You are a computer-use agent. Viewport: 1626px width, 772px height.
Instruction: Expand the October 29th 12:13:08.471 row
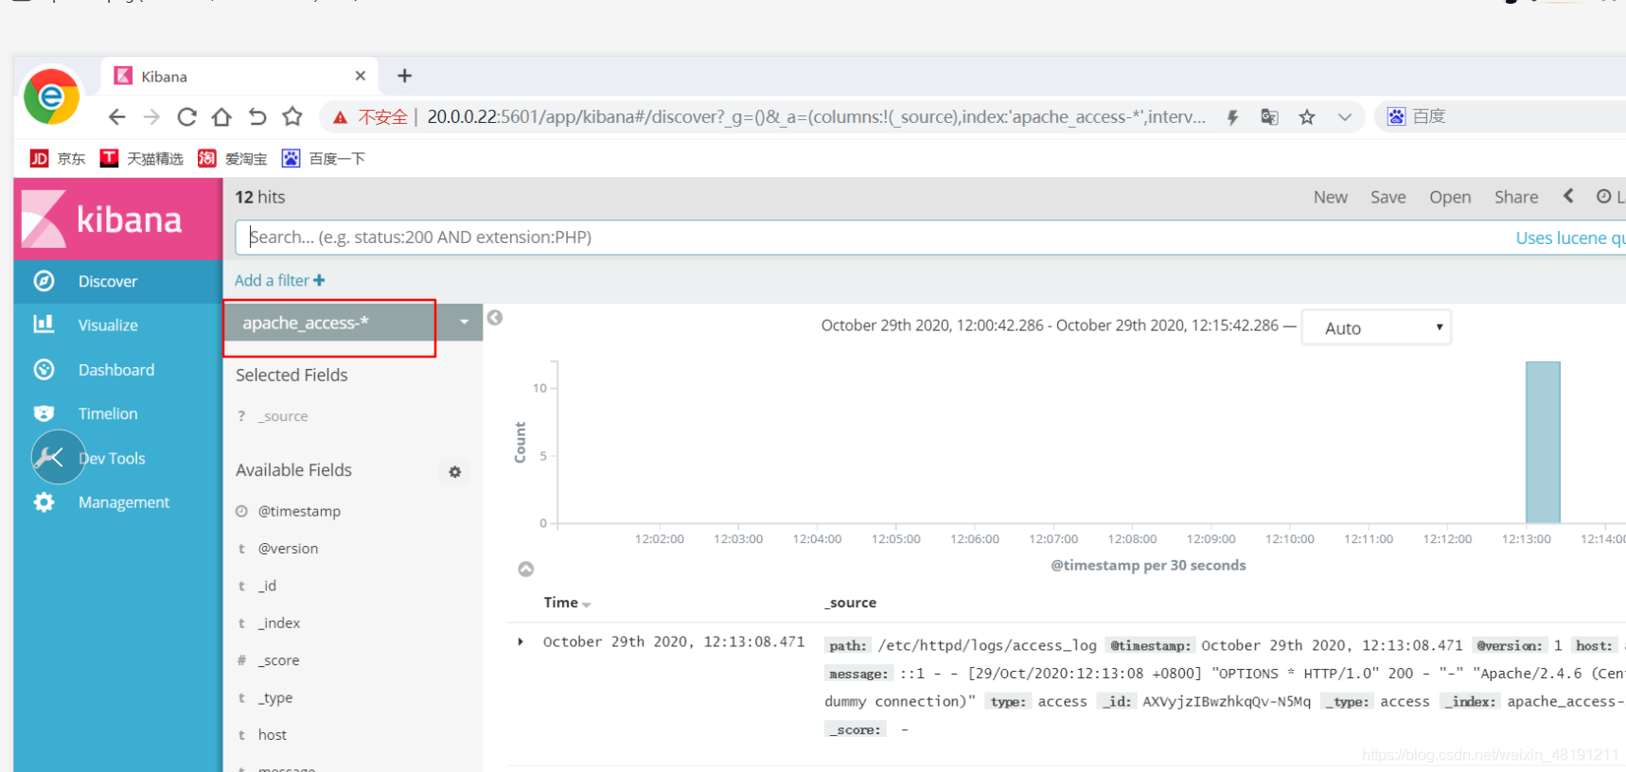521,641
